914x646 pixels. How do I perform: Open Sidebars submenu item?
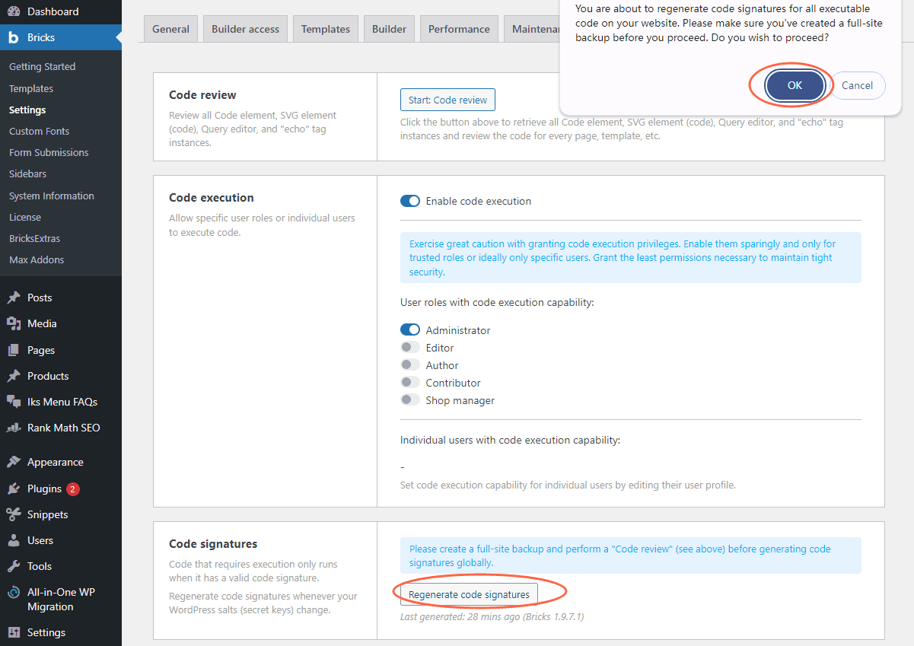click(x=28, y=173)
